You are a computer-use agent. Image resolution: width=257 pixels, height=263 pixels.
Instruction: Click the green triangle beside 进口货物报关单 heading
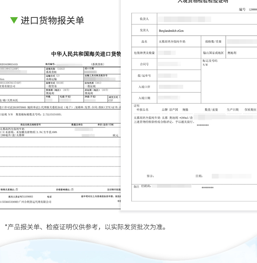tap(14, 20)
